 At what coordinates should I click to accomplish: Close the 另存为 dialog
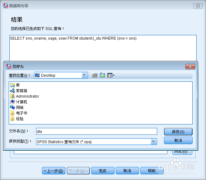coord(190,66)
